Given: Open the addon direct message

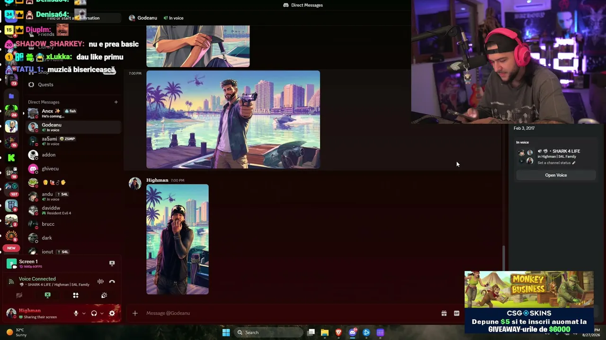Looking at the screenshot, I should tap(73, 155).
